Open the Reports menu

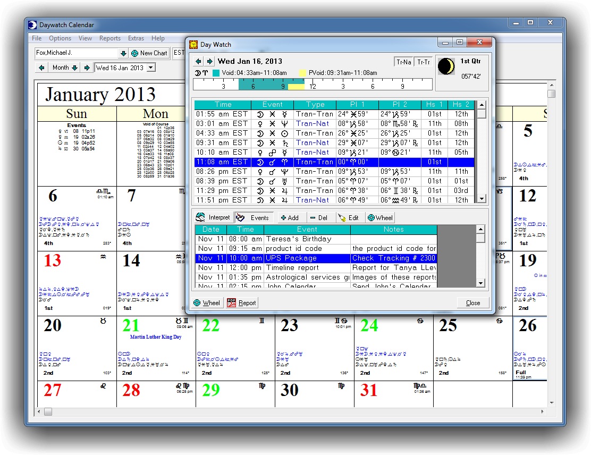pyautogui.click(x=110, y=38)
